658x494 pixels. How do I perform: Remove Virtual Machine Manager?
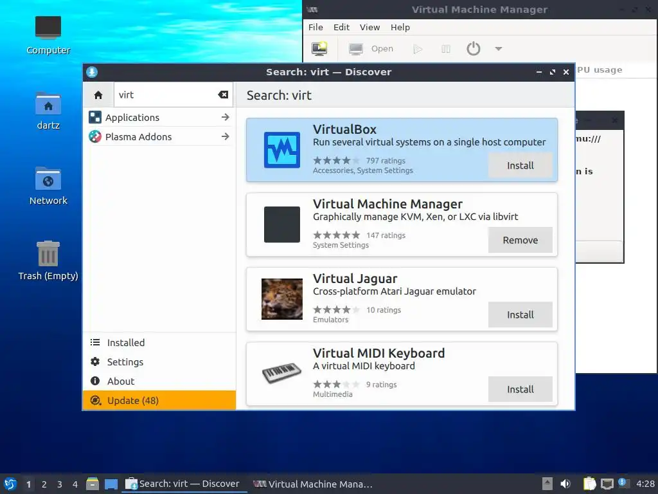pos(520,241)
